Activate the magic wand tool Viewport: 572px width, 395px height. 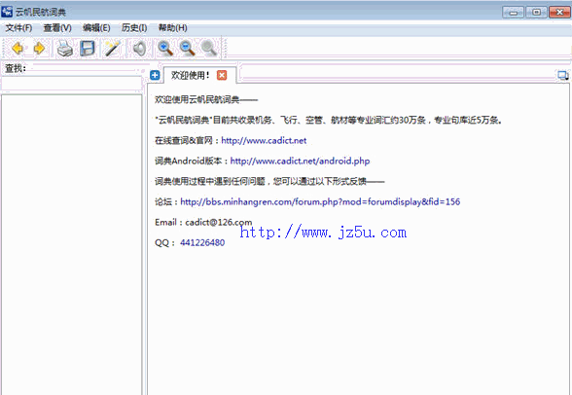pos(113,49)
